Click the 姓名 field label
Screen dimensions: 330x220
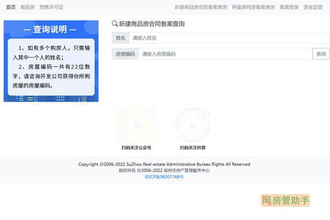120,38
